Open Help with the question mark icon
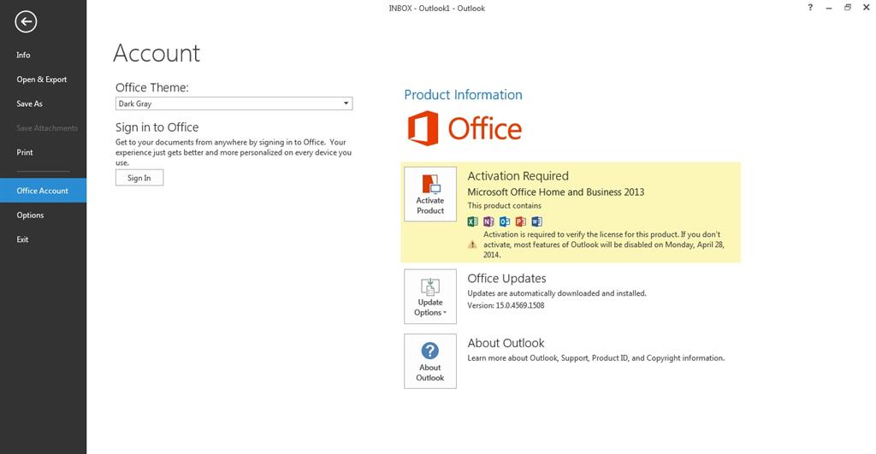The height and width of the screenshot is (454, 876). 810,7
